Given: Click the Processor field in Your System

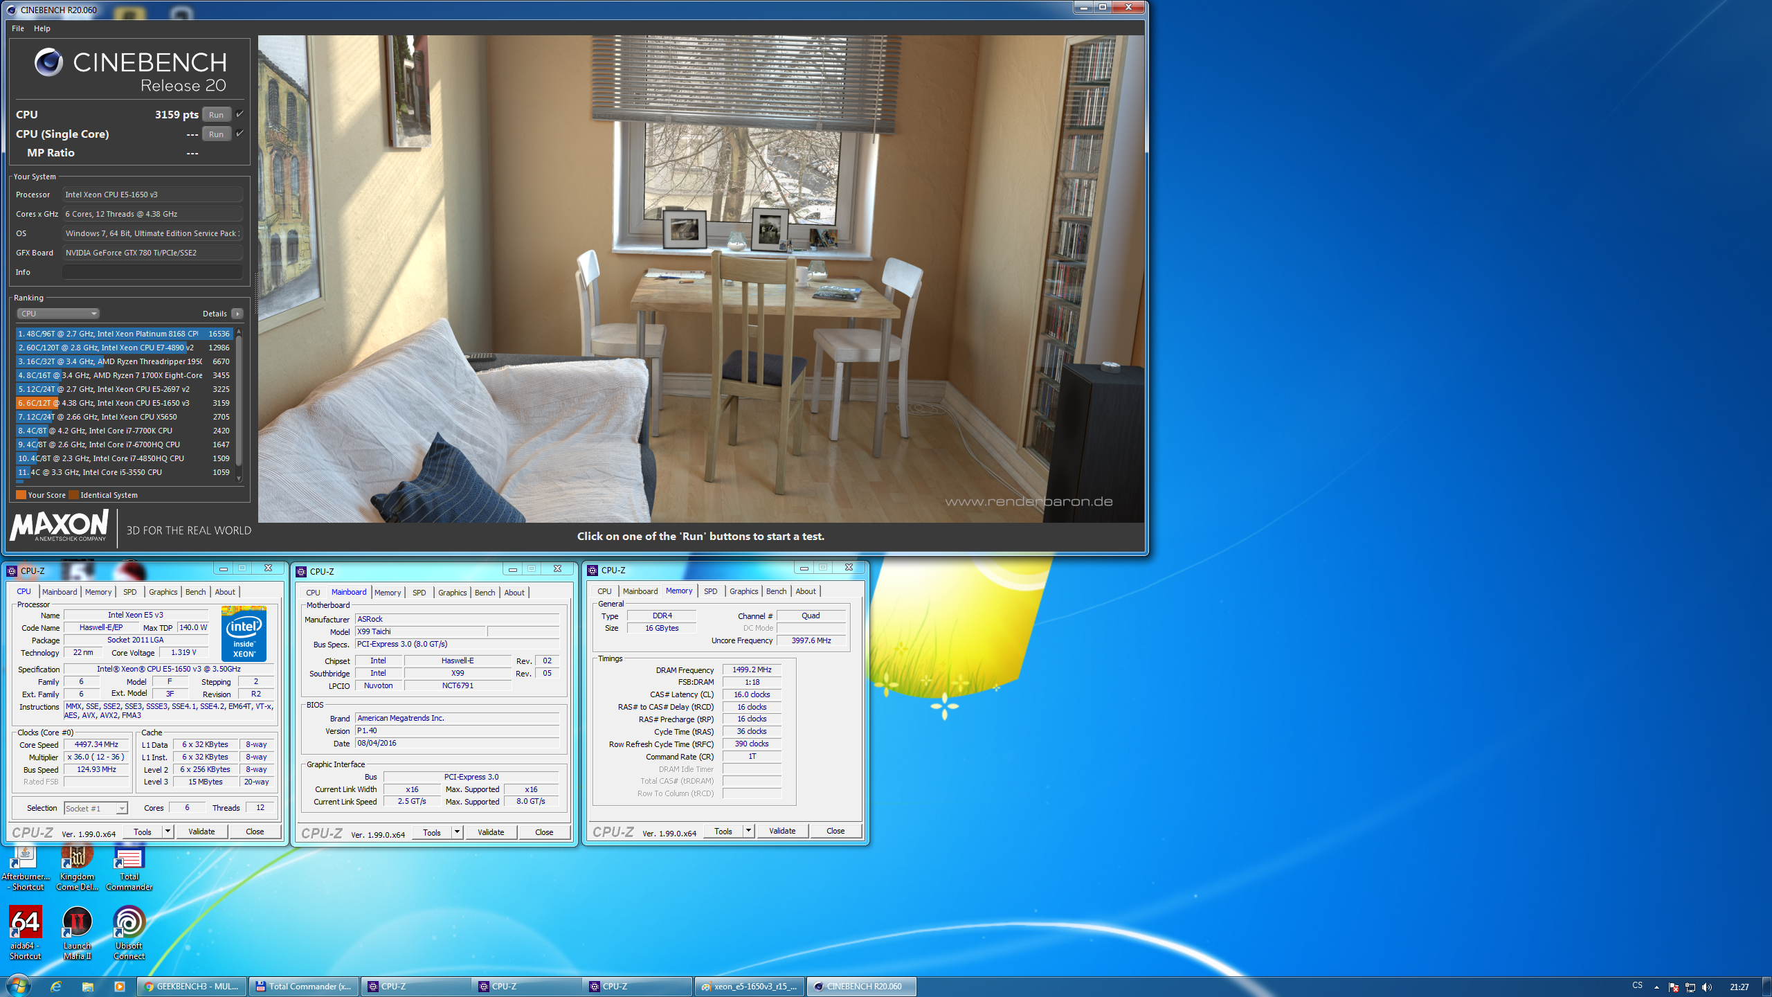Looking at the screenshot, I should (x=152, y=195).
